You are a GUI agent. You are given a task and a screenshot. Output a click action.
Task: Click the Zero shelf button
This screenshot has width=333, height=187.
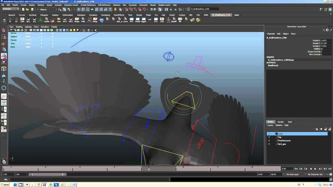coord(125,20)
